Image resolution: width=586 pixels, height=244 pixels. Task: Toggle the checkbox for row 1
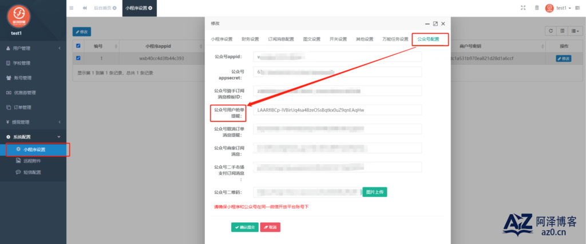tap(78, 58)
